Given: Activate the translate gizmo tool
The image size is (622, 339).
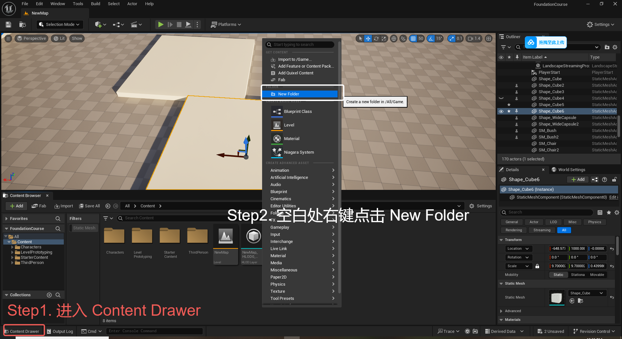Looking at the screenshot, I should pos(368,38).
